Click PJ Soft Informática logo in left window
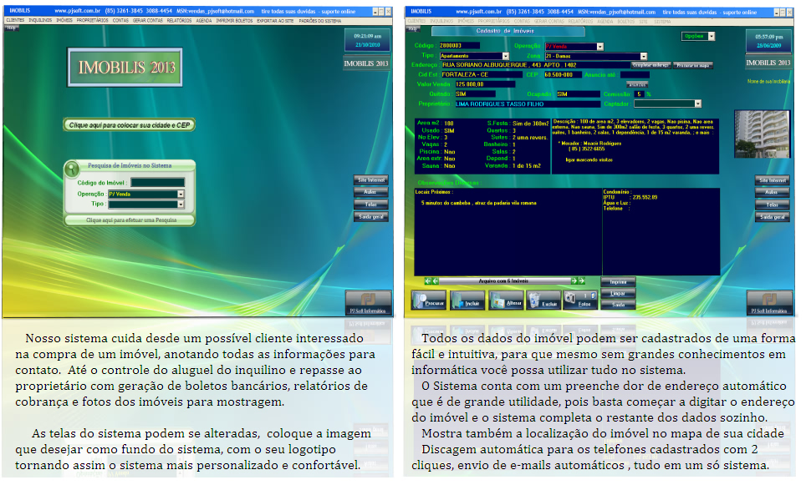 (368, 303)
